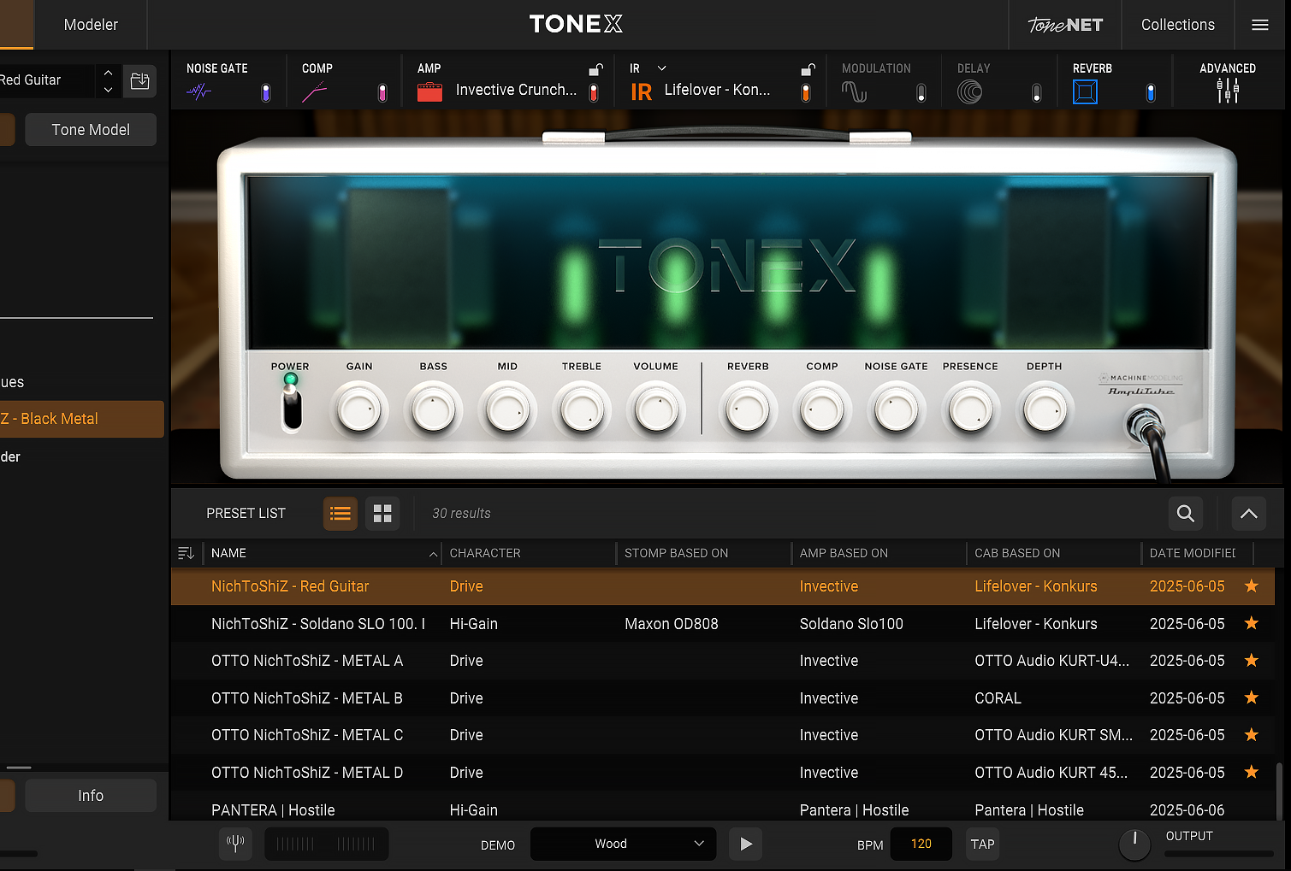
Task: Toggle the Comp on/off switch
Action: 382,93
